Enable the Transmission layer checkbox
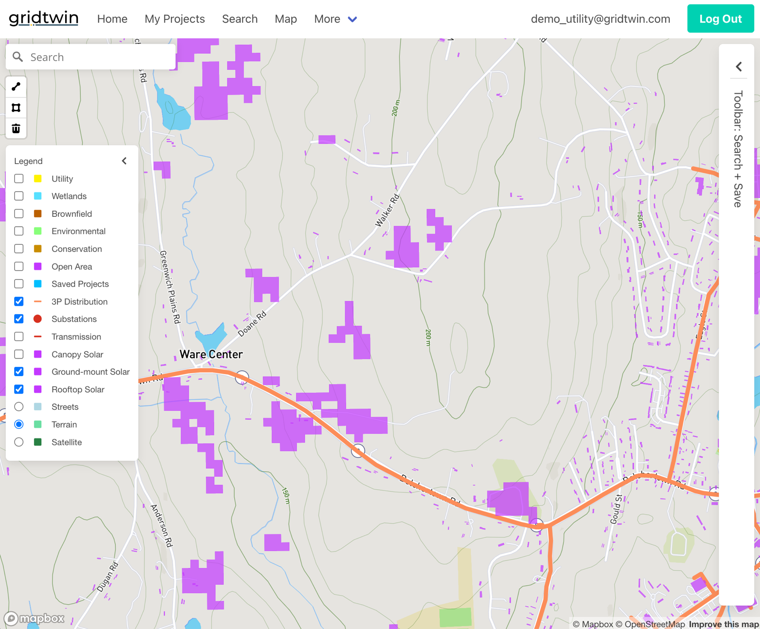 point(19,337)
